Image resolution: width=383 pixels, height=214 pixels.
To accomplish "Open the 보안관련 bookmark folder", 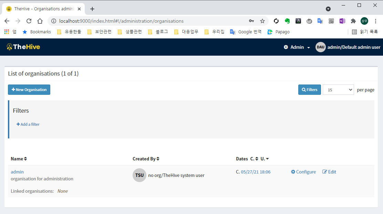I will click(x=100, y=32).
